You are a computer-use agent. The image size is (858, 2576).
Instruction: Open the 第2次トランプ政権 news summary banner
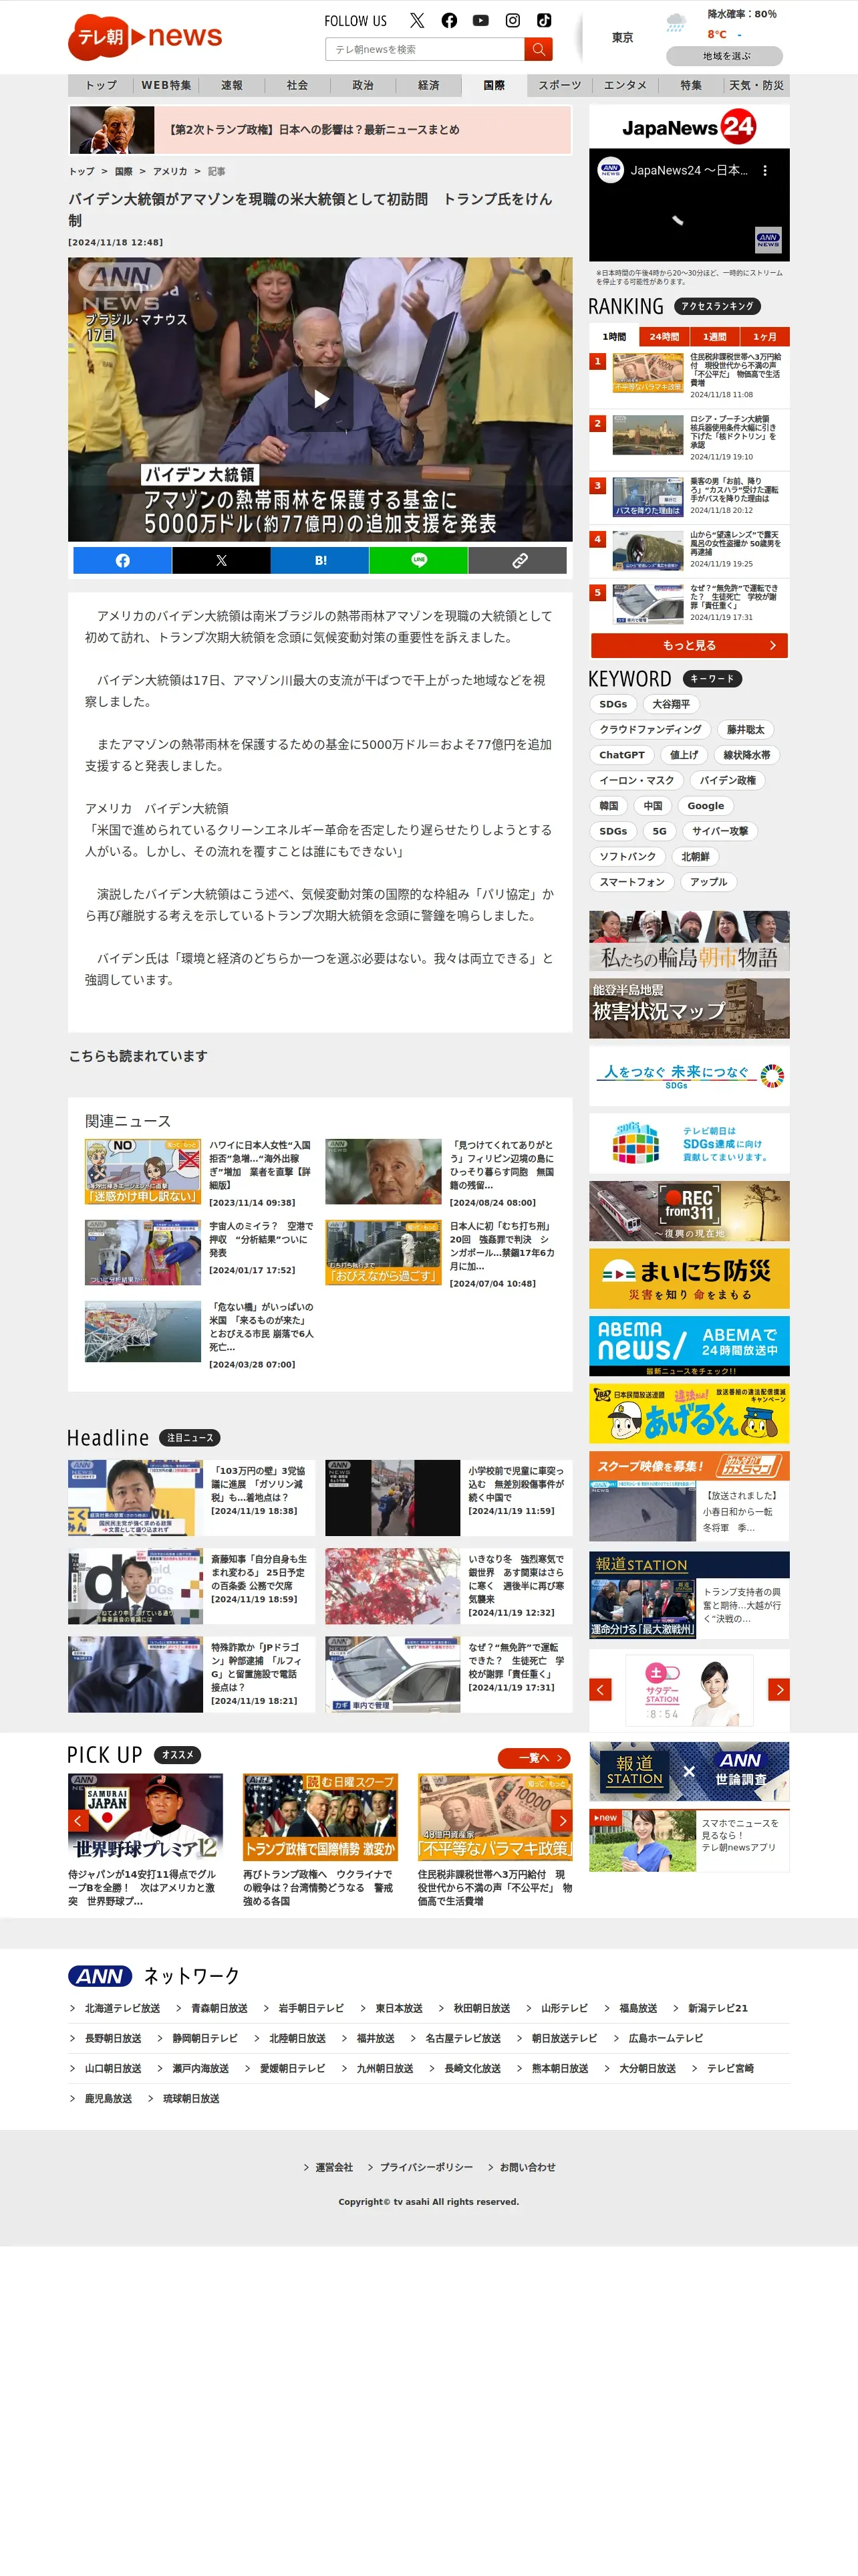[x=319, y=130]
